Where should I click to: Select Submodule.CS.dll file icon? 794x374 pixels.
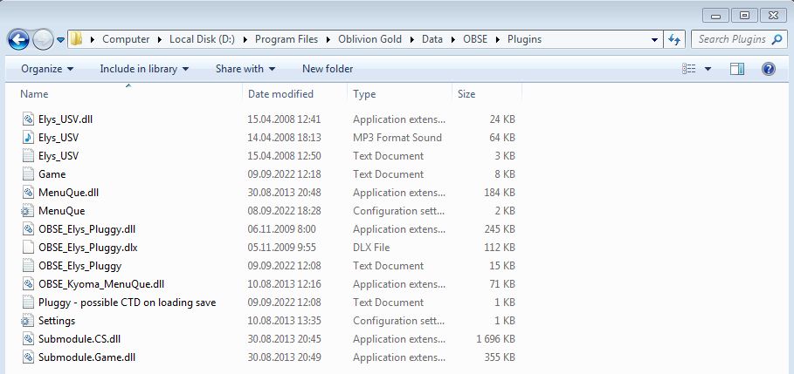coord(28,338)
